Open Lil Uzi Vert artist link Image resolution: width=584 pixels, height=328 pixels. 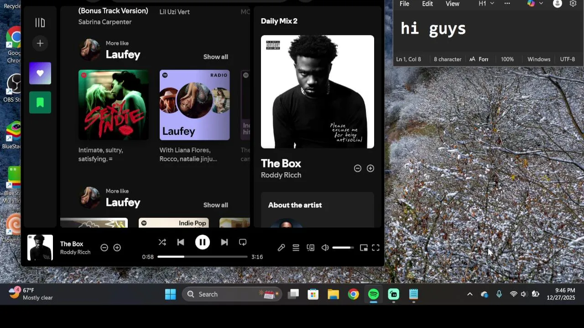pos(175,12)
